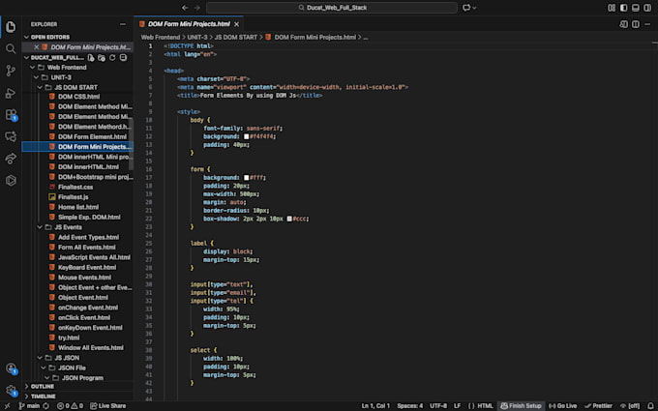Start Live Share from status bar
This screenshot has width=658, height=411.
click(x=107, y=405)
